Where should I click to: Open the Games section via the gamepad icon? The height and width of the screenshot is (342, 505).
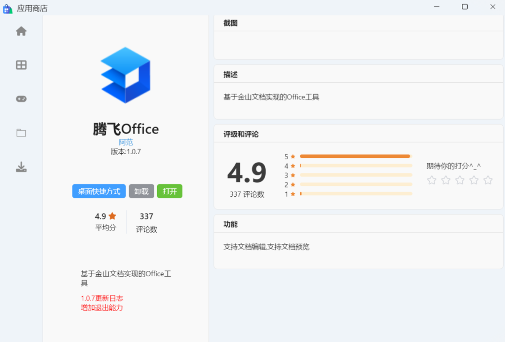point(21,99)
